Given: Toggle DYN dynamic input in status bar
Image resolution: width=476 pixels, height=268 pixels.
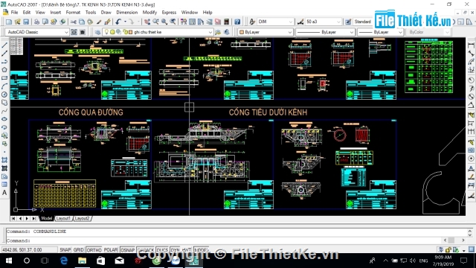Looking at the screenshot, I should coord(176,250).
